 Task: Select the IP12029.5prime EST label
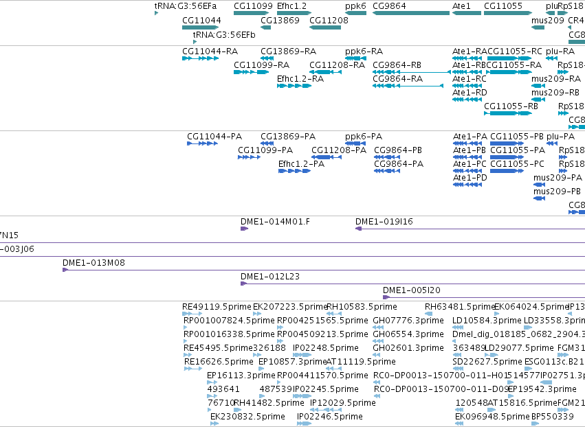(x=343, y=403)
